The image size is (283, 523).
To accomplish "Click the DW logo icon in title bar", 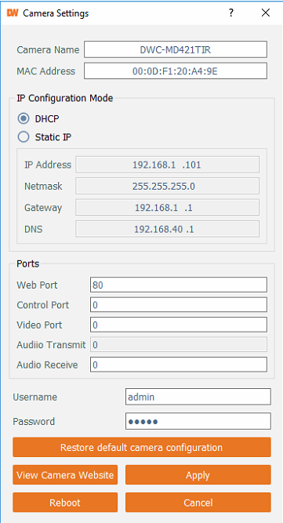I will (x=12, y=13).
